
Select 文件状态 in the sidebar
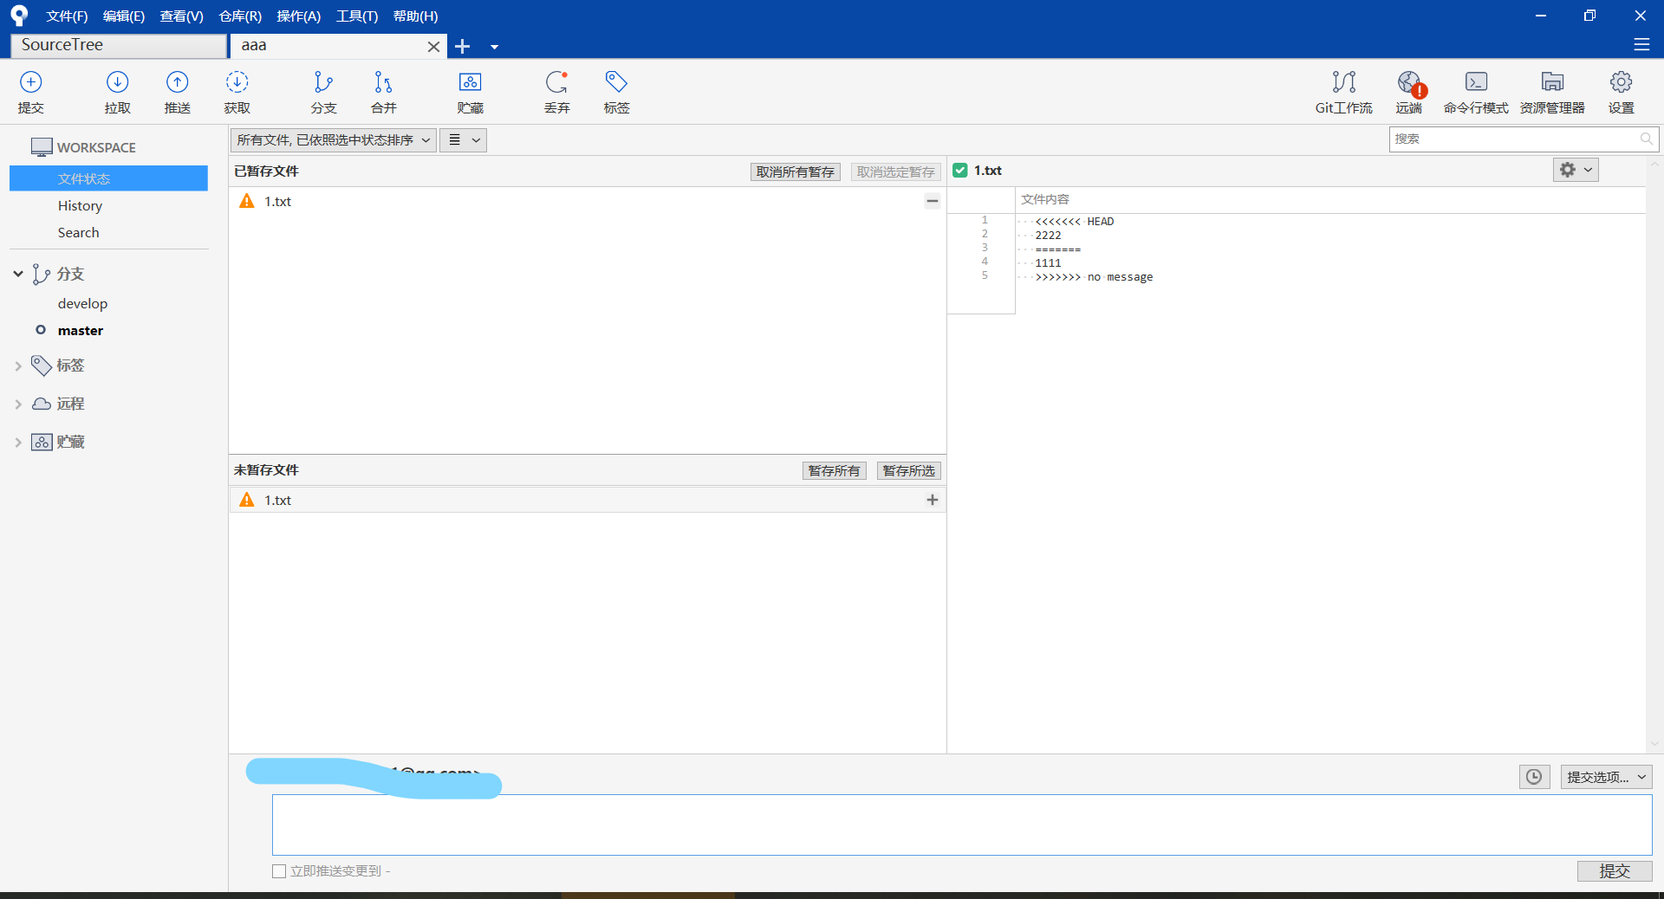point(108,178)
